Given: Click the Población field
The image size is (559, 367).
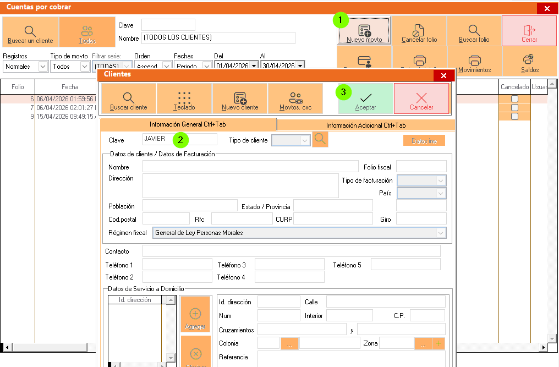Looking at the screenshot, I should point(190,205).
